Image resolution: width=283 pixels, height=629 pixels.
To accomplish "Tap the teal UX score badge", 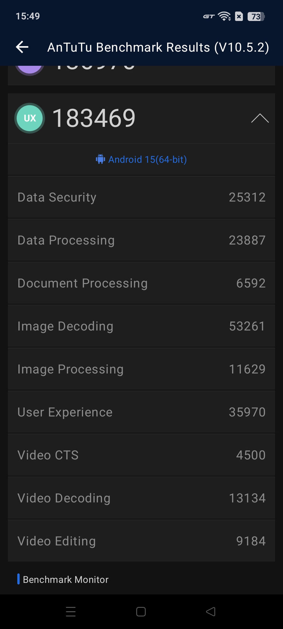I will (30, 118).
